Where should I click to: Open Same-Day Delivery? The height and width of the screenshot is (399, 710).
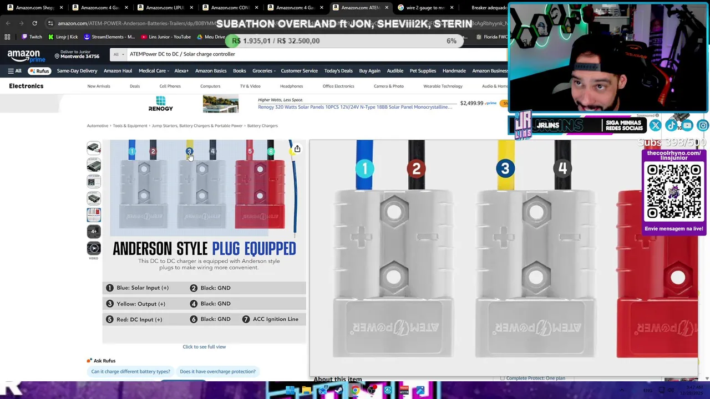click(x=77, y=71)
